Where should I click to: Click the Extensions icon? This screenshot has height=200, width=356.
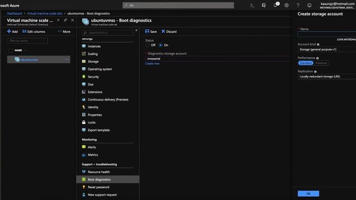tap(84, 92)
